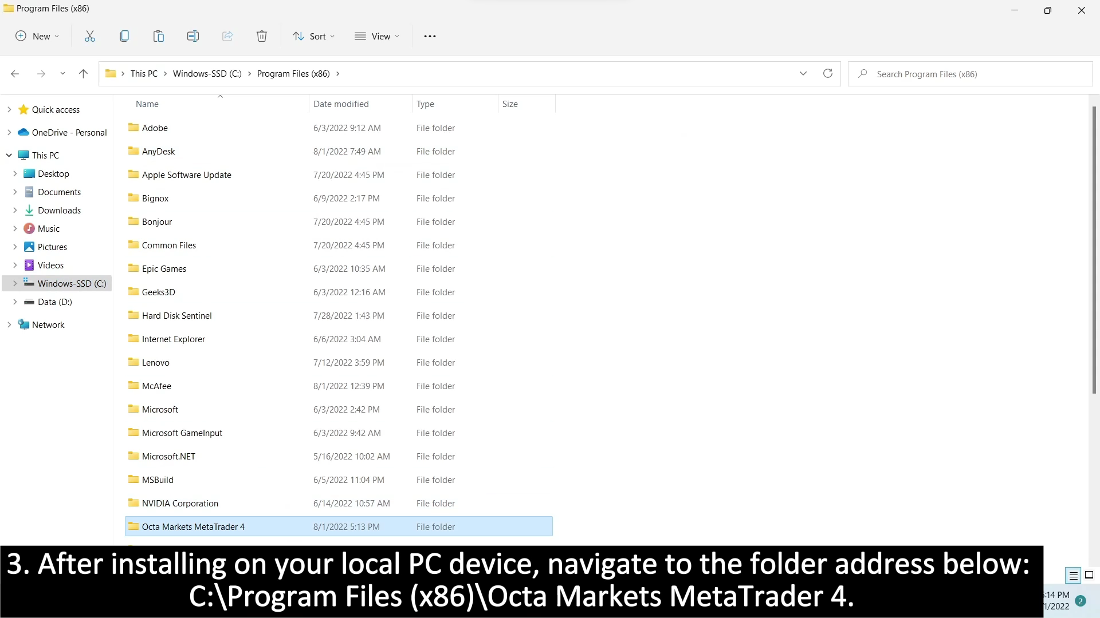This screenshot has height=618, width=1100.
Task: Collapse the This PC tree node
Action: [x=9, y=155]
